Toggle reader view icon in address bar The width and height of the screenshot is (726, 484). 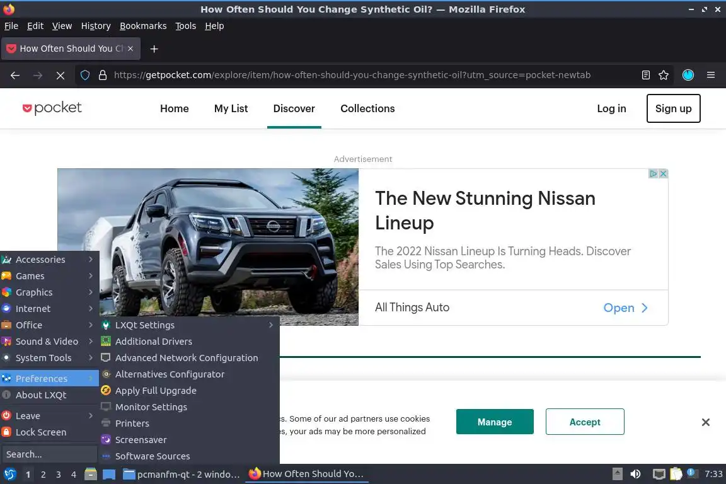[646, 75]
